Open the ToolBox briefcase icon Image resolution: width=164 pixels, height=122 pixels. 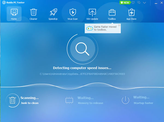(112, 13)
